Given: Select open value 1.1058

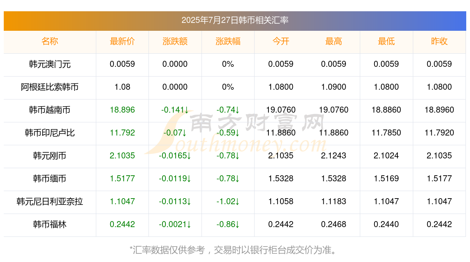Looking at the screenshot, I should pyautogui.click(x=281, y=202).
